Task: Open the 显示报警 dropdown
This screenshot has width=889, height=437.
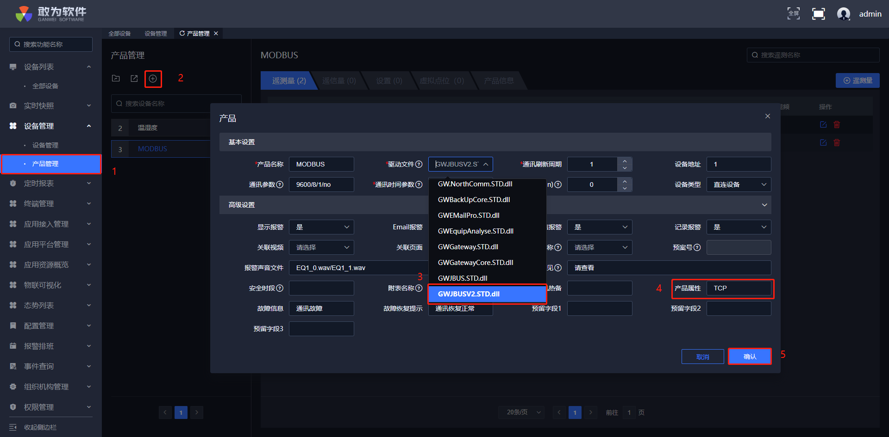Action: click(321, 227)
